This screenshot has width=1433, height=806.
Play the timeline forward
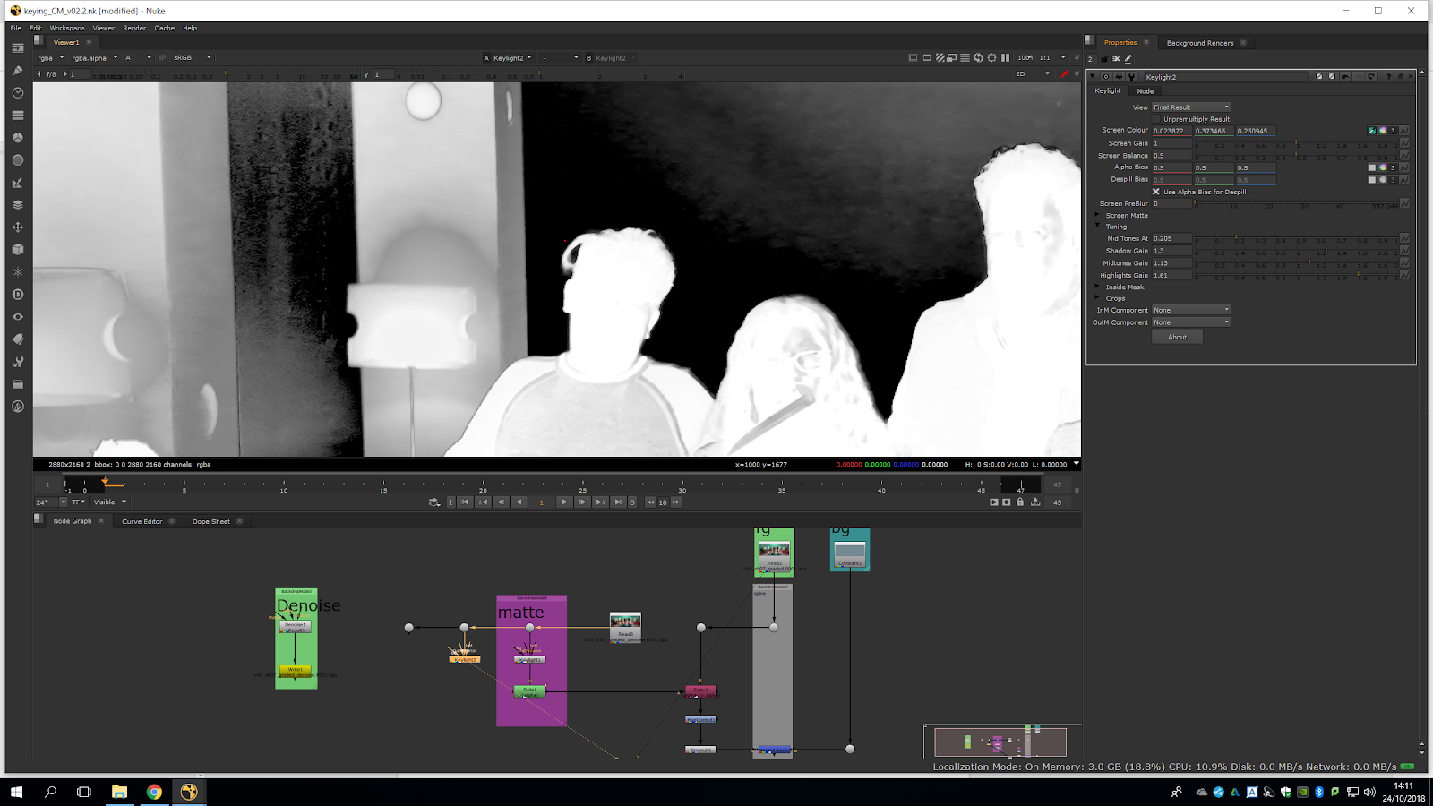click(563, 502)
